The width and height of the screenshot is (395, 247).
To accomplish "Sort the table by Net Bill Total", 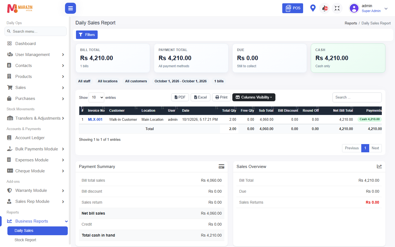I will [x=343, y=111].
